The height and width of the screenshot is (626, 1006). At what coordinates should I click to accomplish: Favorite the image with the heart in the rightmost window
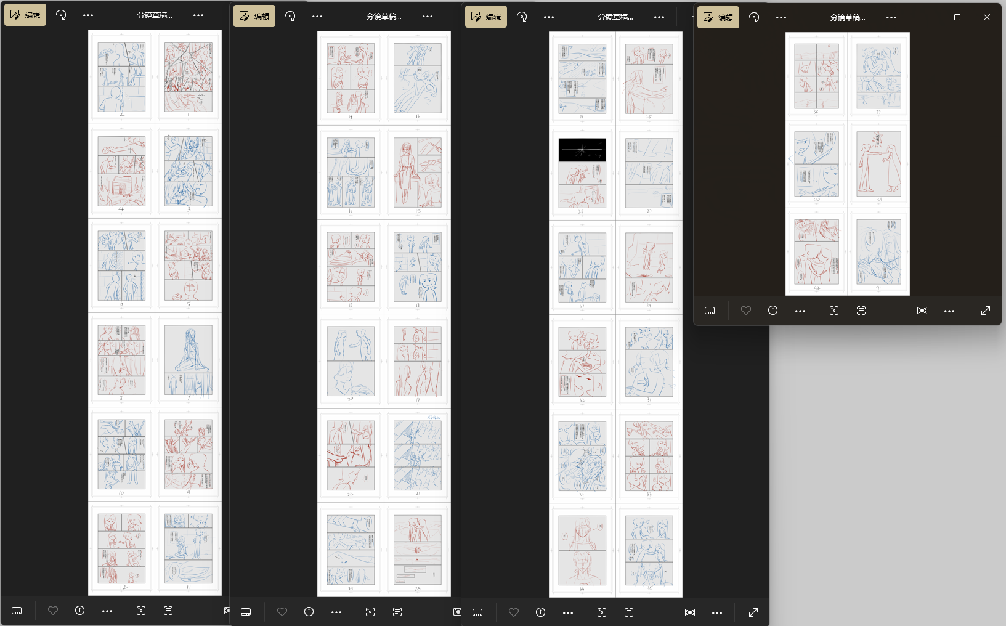[746, 311]
